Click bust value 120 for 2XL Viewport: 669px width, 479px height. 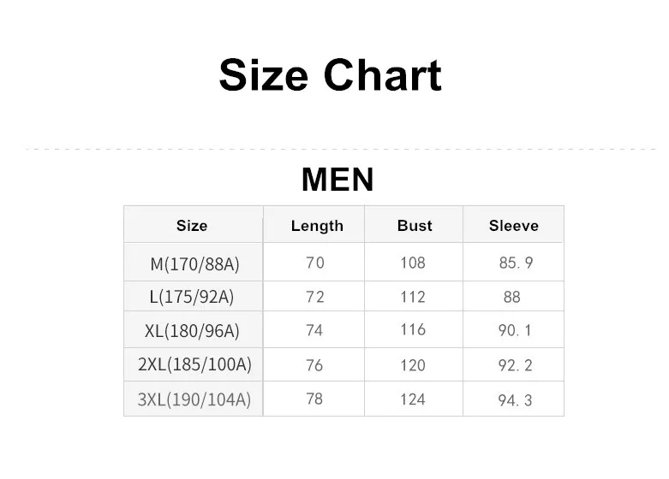(414, 364)
